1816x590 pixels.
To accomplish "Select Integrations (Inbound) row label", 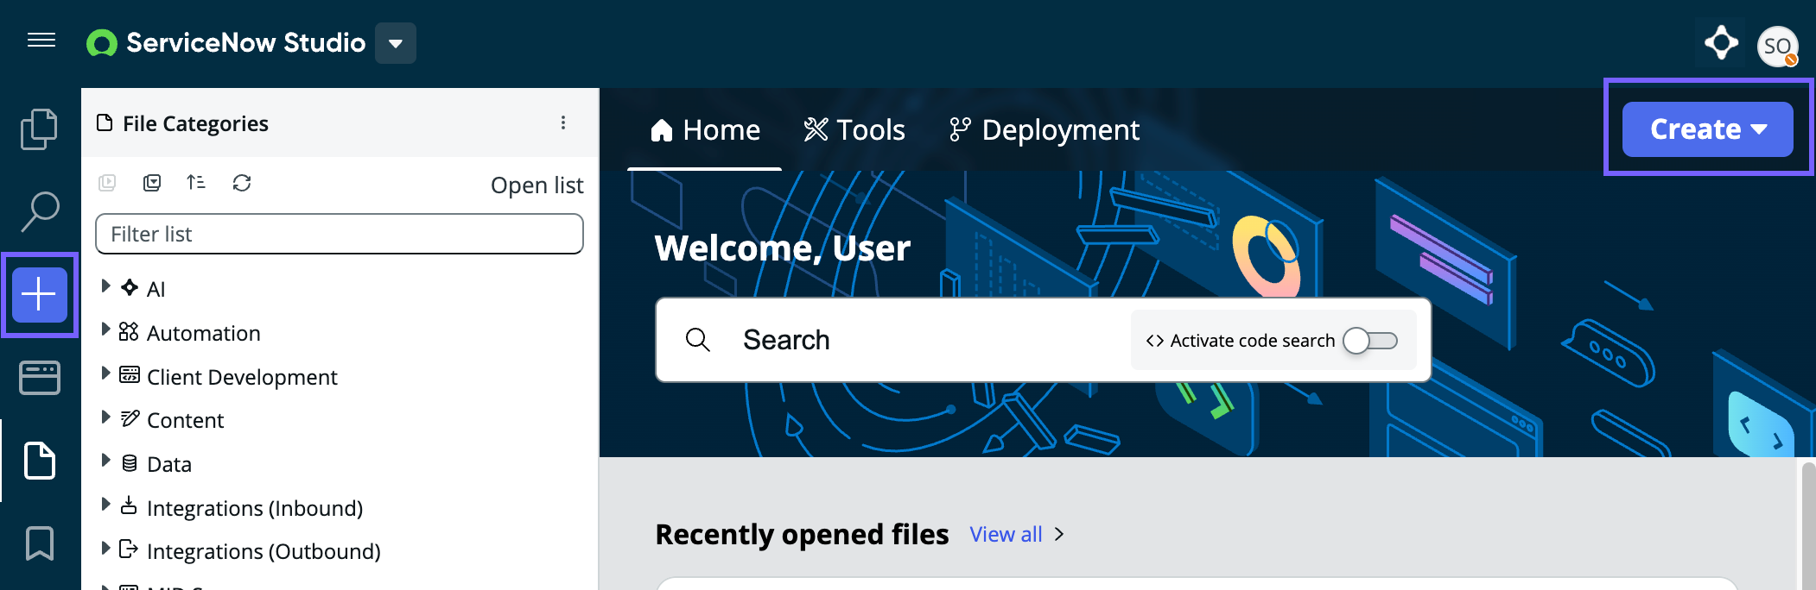I will (x=255, y=508).
